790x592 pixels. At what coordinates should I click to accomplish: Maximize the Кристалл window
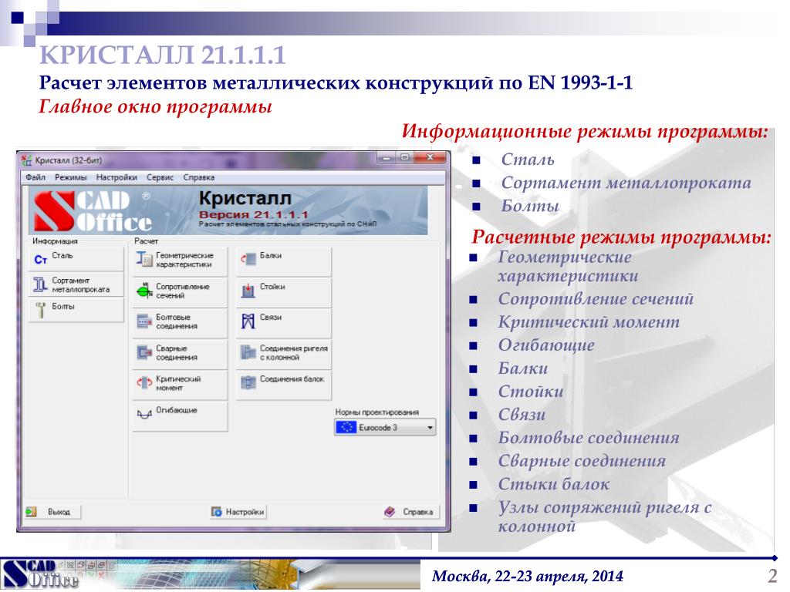coord(404,157)
